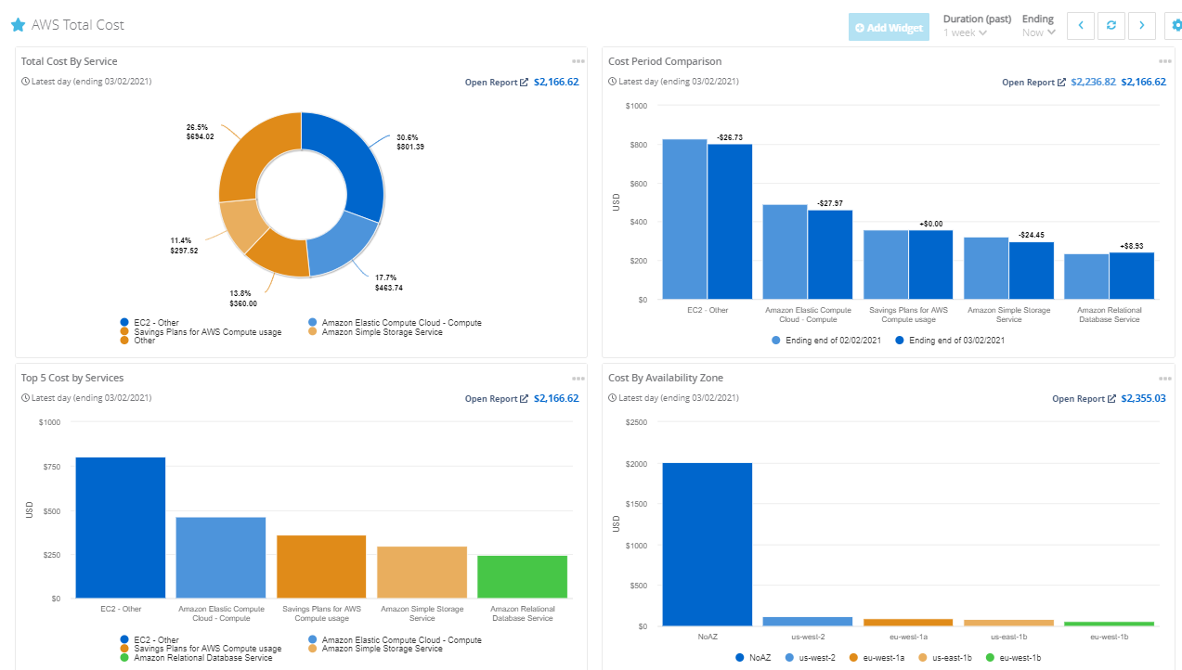Open Report for Top 5 Cost by Services
The image size is (1182, 670).
click(x=497, y=399)
